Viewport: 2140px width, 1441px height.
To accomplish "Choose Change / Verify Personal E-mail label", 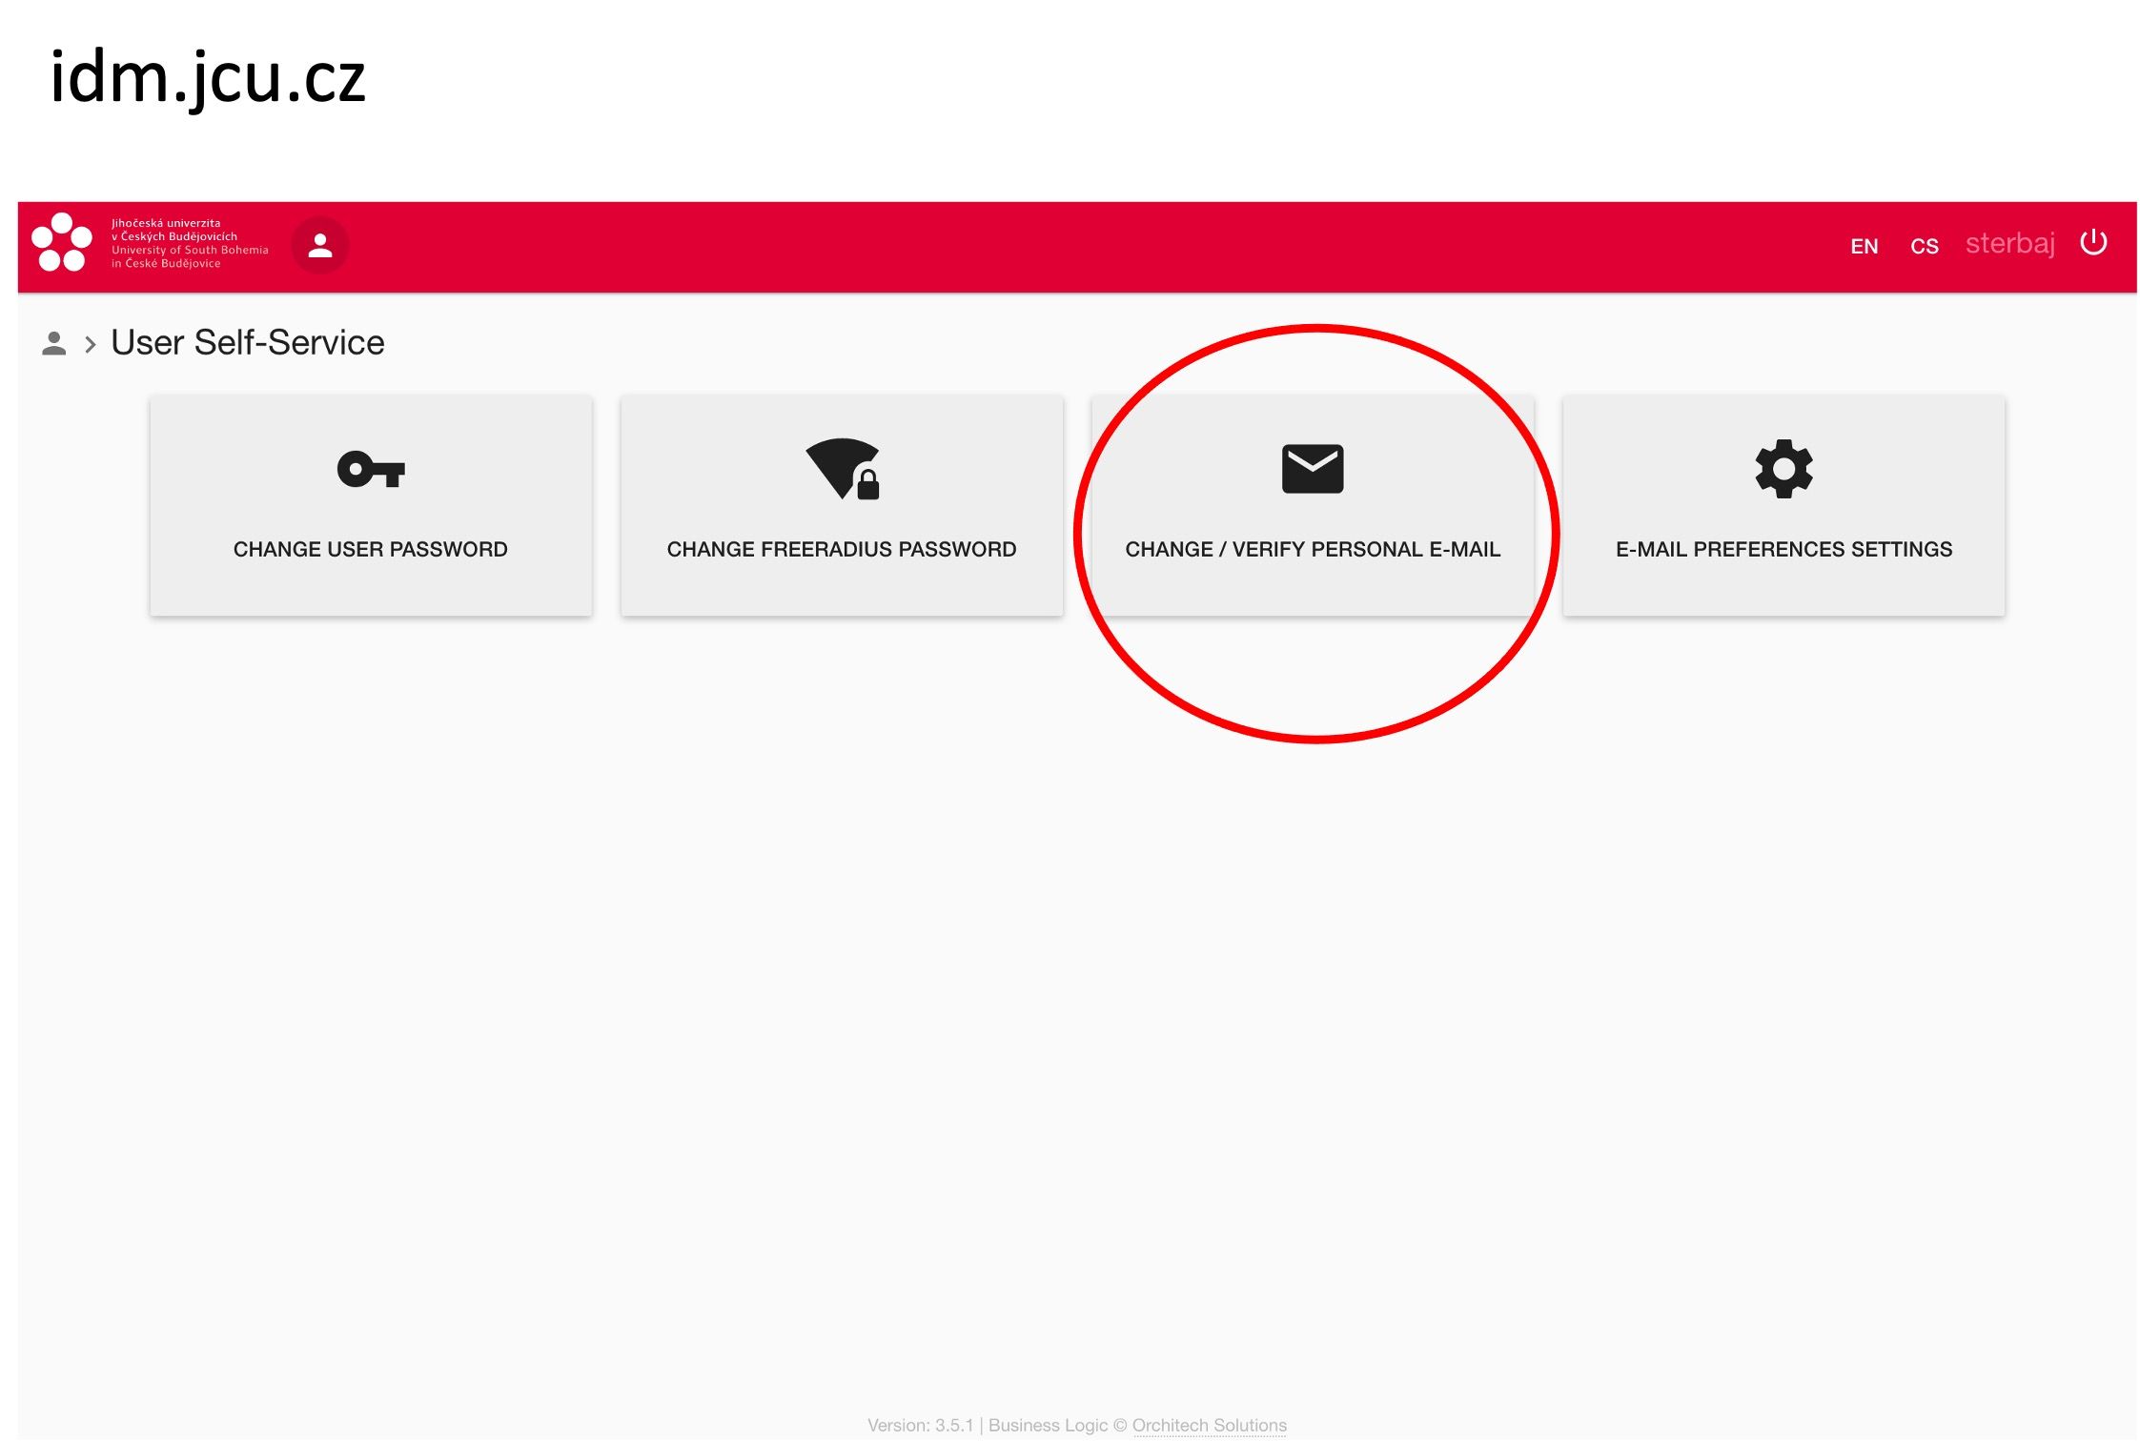I will [x=1312, y=549].
